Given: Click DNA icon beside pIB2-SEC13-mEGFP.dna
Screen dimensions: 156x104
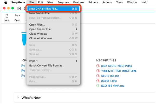Looking at the screenshot, I should point(98,66).
